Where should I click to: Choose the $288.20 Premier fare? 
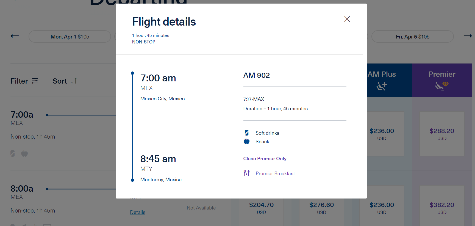click(x=442, y=134)
